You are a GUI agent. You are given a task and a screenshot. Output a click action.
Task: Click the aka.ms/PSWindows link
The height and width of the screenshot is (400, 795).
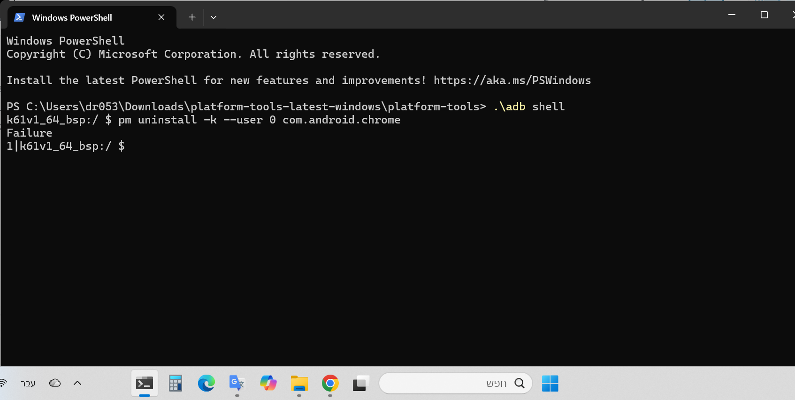[512, 80]
